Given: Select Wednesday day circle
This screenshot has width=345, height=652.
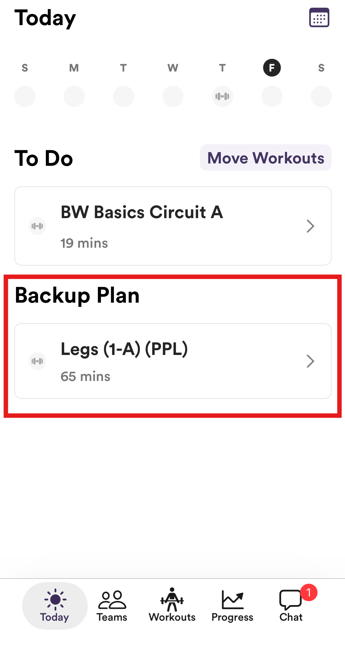Looking at the screenshot, I should (x=173, y=96).
